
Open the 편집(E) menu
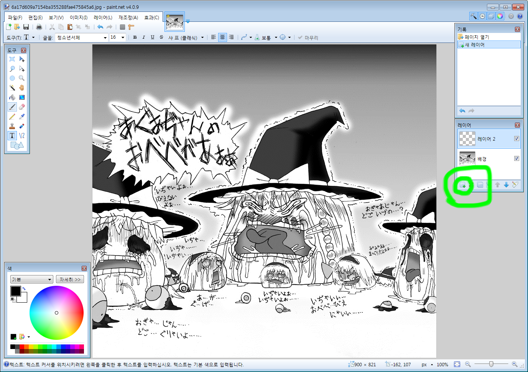(35, 18)
